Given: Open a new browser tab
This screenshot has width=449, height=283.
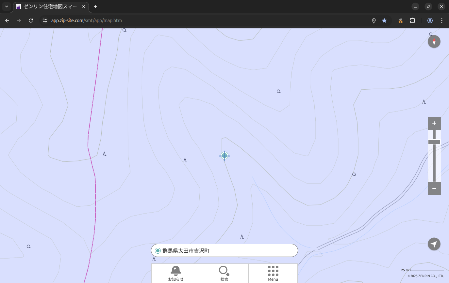Looking at the screenshot, I should (95, 7).
